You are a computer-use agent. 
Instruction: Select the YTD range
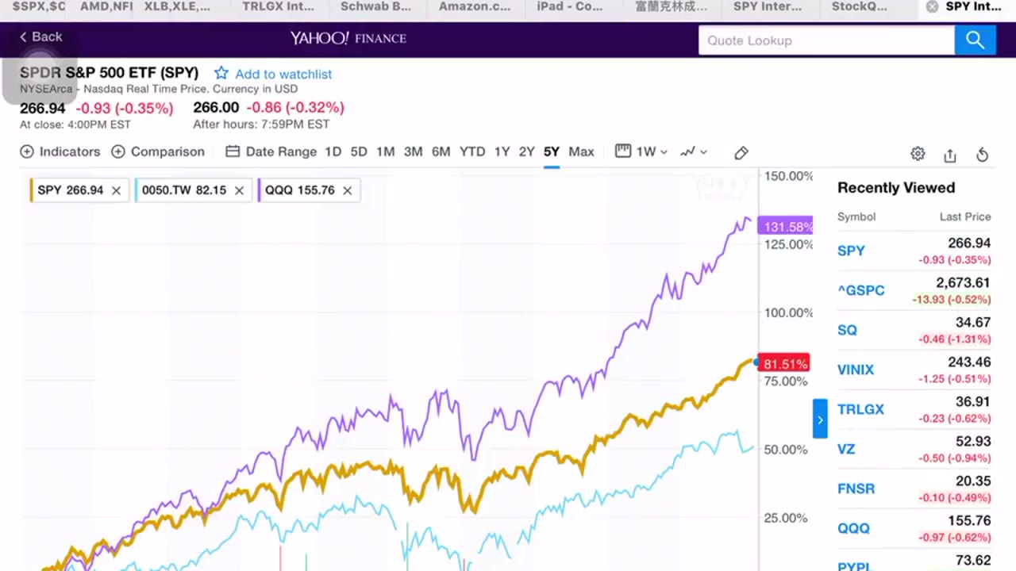click(x=472, y=151)
